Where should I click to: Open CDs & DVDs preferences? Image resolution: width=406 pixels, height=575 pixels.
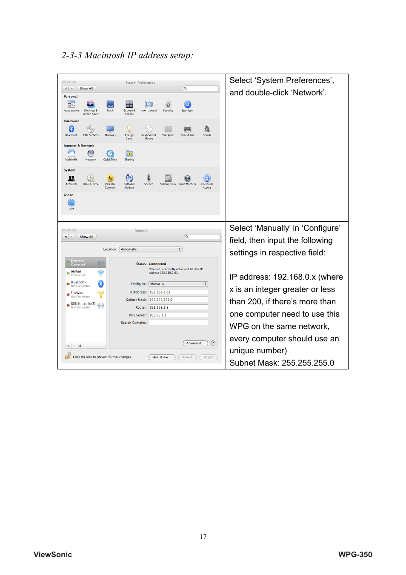[91, 131]
